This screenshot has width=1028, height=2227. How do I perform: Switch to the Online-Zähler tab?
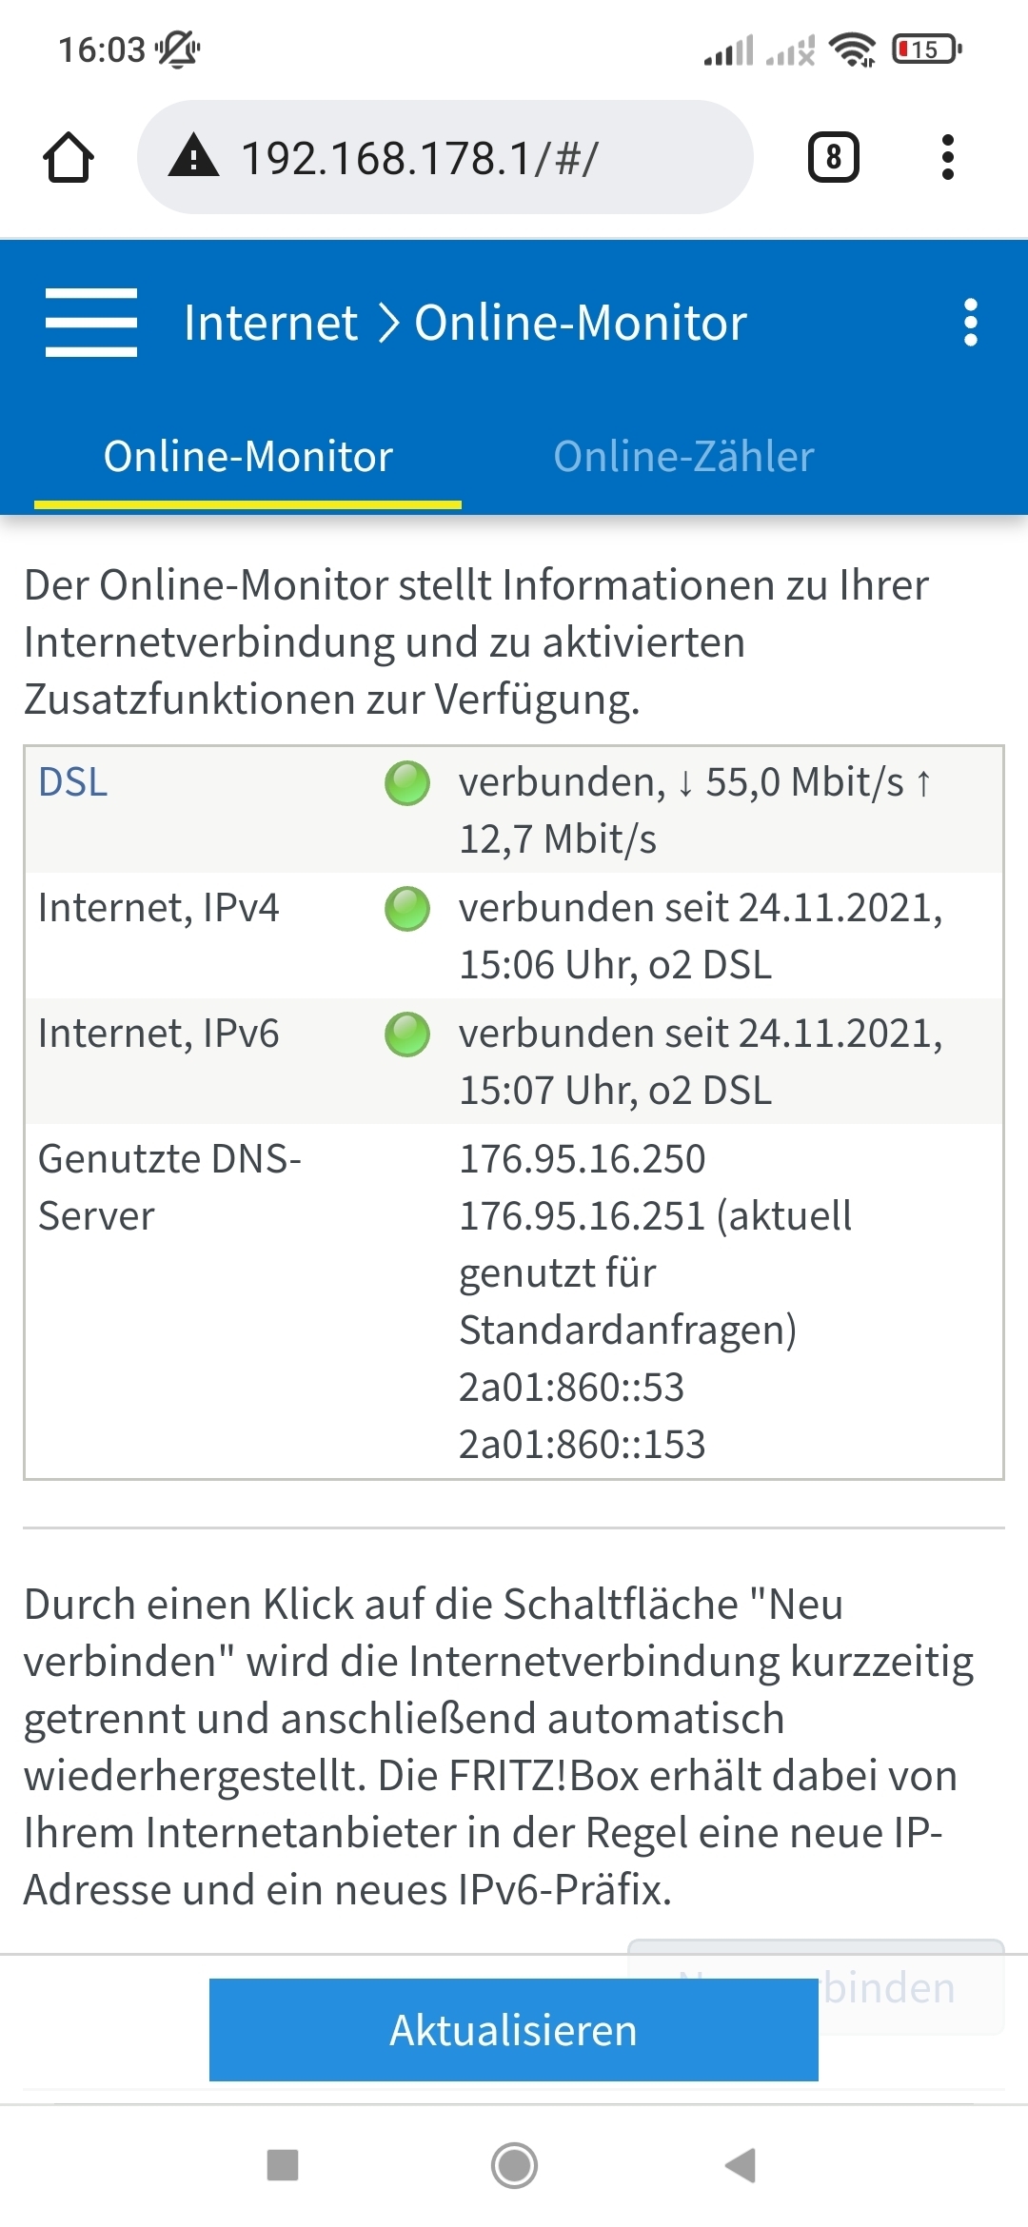point(683,457)
